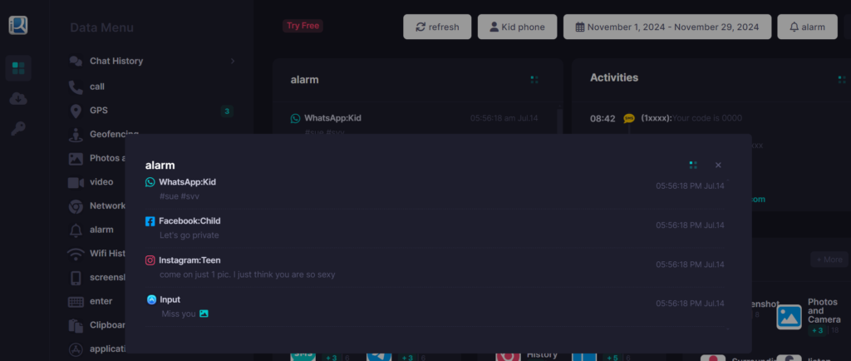
Task: Click the Wifi History wifi icon
Action: [x=76, y=254]
